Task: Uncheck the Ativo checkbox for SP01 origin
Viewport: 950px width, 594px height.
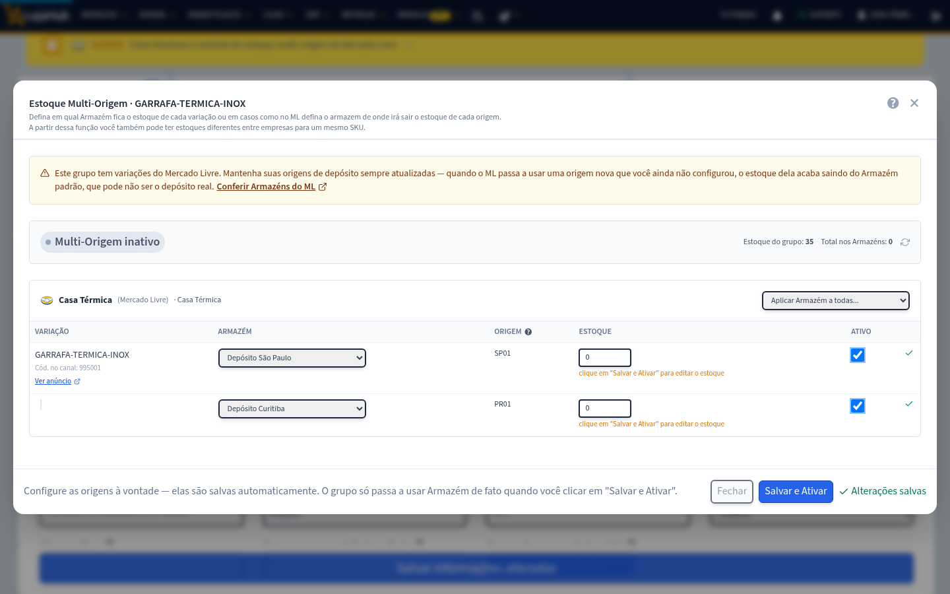Action: tap(858, 355)
